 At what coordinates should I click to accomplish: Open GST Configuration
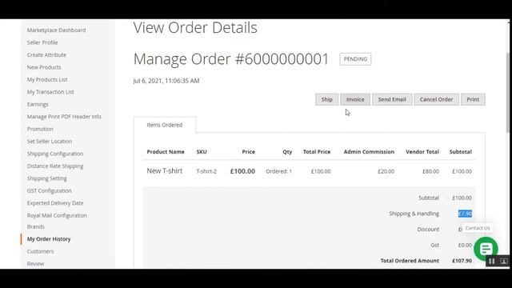(50, 190)
